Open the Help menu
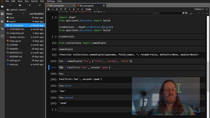210x118 pixels. [x=60, y=1]
